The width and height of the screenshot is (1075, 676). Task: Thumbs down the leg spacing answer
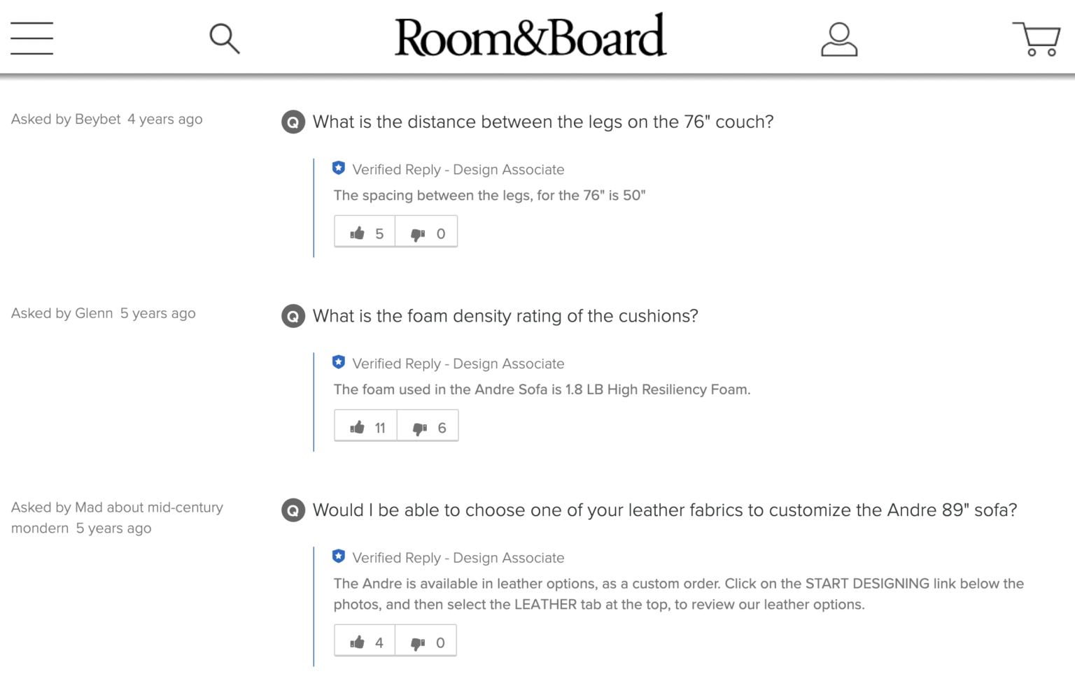click(426, 231)
